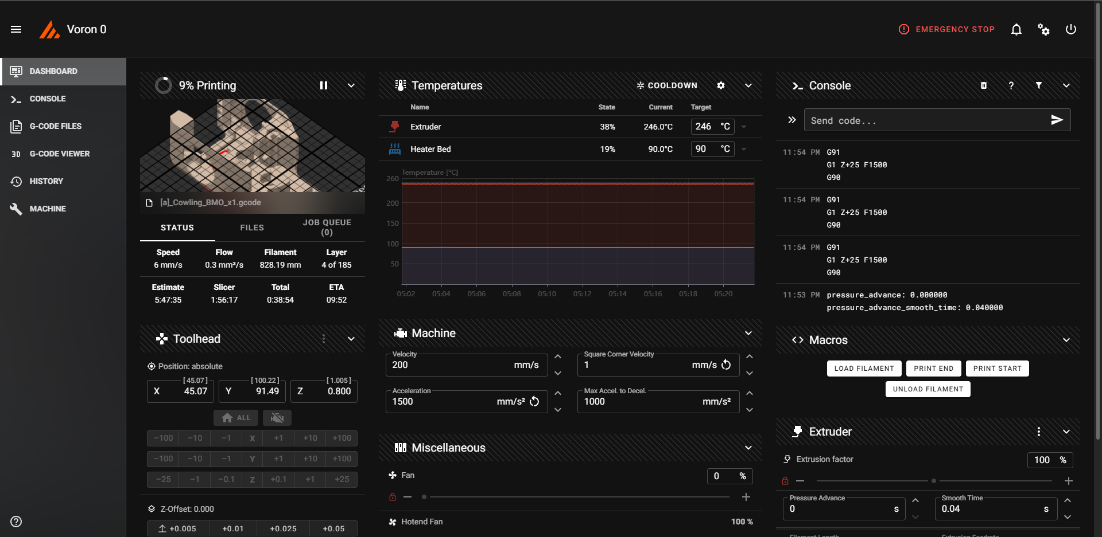Open the power menu icon
Screen dimensions: 1102x537
[x=1070, y=29]
